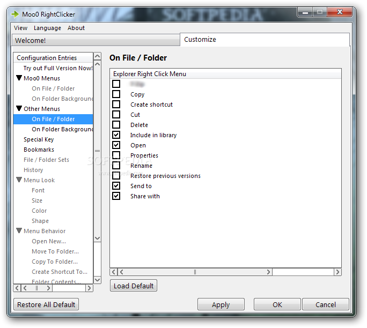Collapse the Menu Behavior tree group
The height and width of the screenshot is (328, 367).
tap(19, 231)
